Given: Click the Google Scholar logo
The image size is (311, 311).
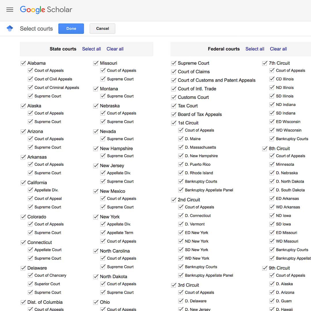Looking at the screenshot, I should pos(46,10).
